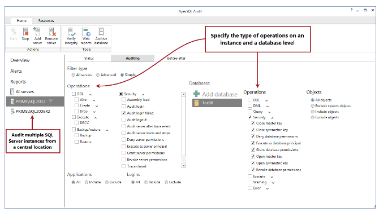The width and height of the screenshot is (379, 212).
Task: Click the Archive database icon
Action: tap(101, 32)
